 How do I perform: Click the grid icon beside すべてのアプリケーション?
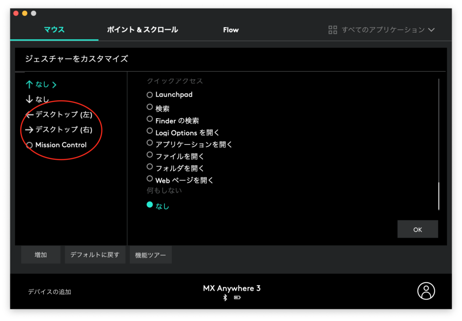pos(333,30)
